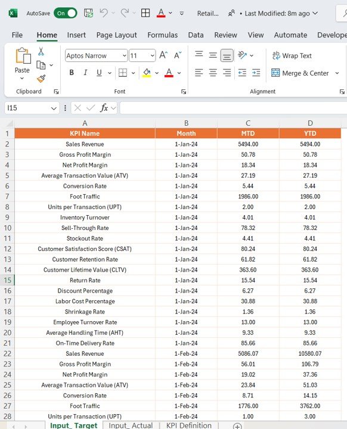This screenshot has height=429, width=347.
Task: Increase indent icon
Action: pyautogui.click(x=256, y=73)
